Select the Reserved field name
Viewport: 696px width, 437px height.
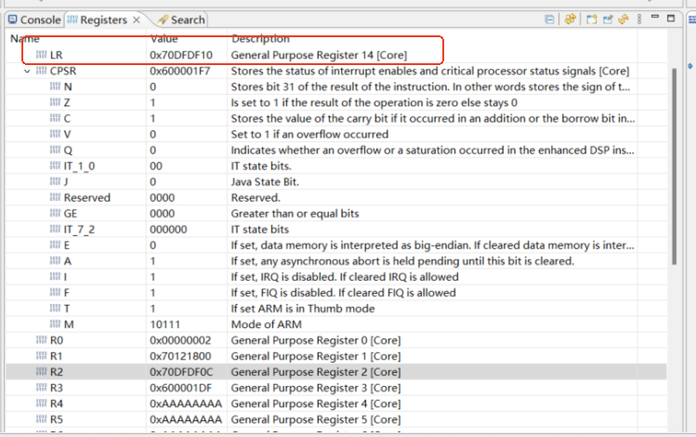point(87,198)
